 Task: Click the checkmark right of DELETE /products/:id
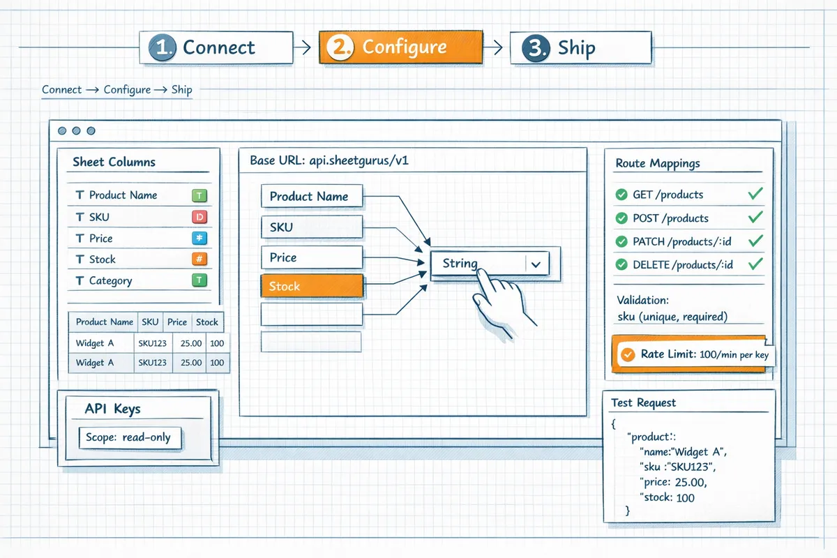754,264
